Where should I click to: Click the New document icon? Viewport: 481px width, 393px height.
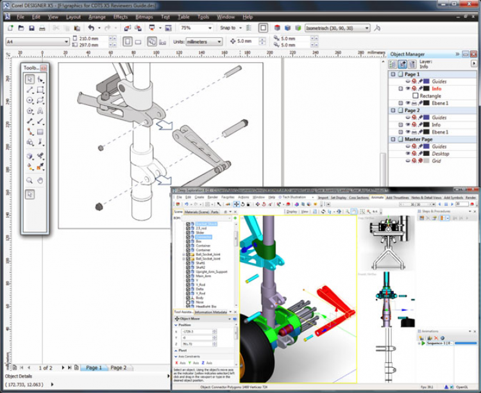click(x=10, y=28)
